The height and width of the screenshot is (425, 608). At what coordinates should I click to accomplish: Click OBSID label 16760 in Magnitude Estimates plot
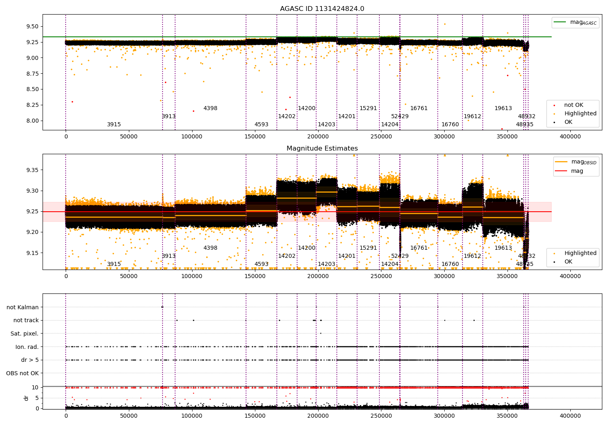(450, 264)
